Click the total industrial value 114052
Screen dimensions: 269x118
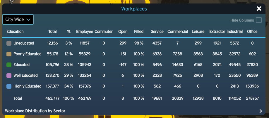coord(235,99)
